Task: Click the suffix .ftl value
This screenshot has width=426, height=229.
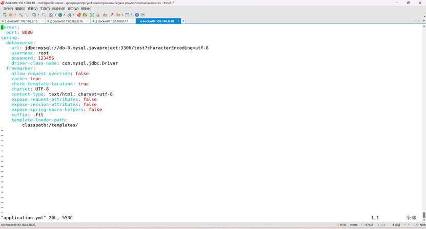Action: 38,114
